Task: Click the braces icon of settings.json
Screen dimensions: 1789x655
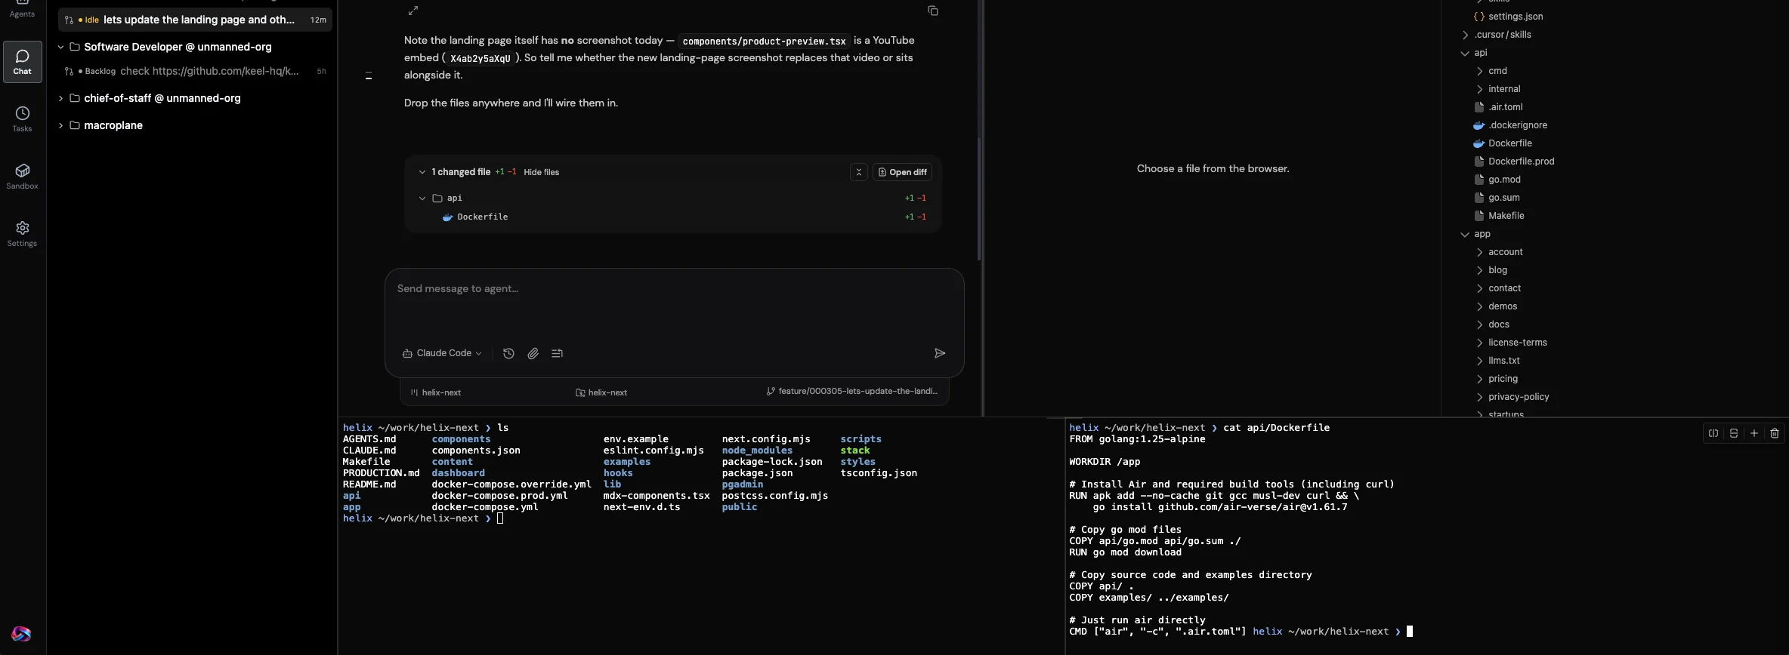Action: 1479,17
